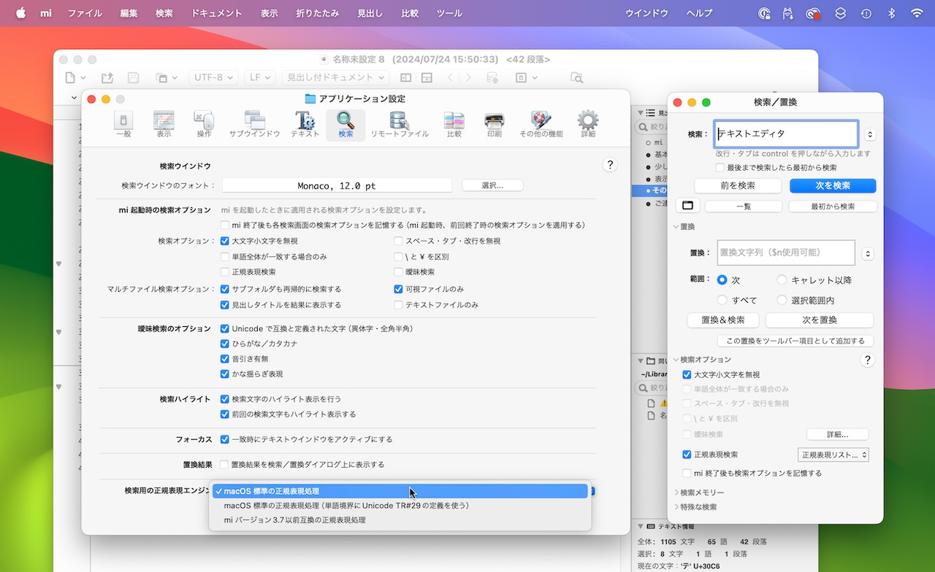Open the LF line ending dropdown

tap(259, 77)
